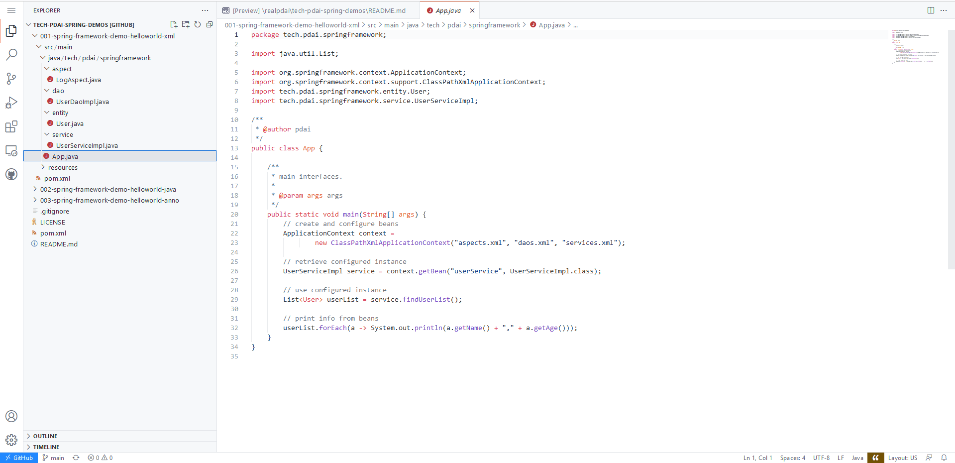Screen dimensions: 955x463
Task: Open the GitHub view in activity bar
Action: pos(11,175)
